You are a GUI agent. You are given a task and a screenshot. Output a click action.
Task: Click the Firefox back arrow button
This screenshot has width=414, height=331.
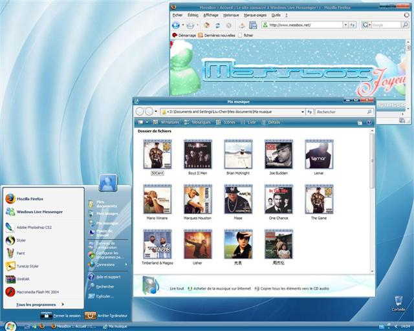click(x=175, y=25)
